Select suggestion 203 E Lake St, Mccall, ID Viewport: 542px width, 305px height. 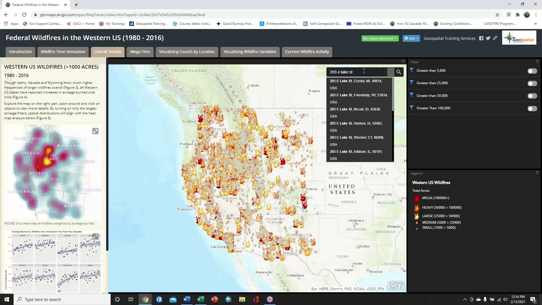click(x=359, y=113)
